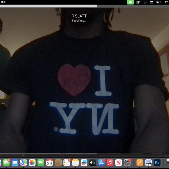The image size is (169, 169).
Task: Open the App Store
Action: (101, 163)
